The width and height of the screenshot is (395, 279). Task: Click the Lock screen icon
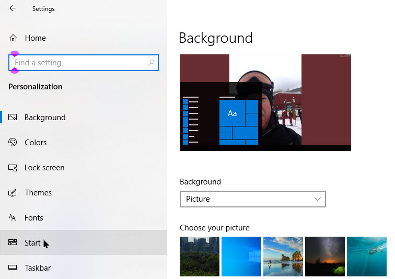[13, 168]
